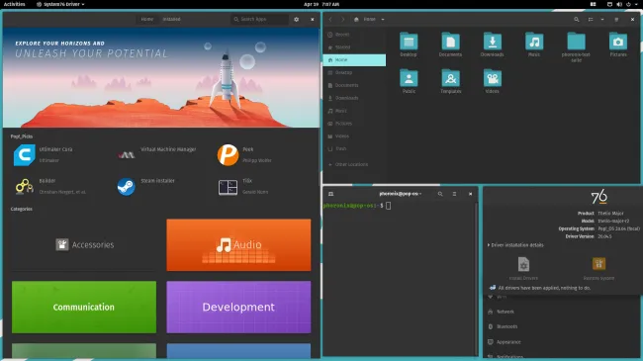This screenshot has height=361, width=643.
Task: Open the Pictures folder icon in Files grid
Action: click(618, 42)
